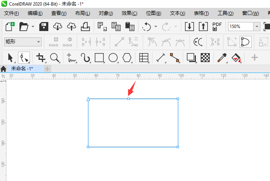Click the Delete nodes icon
The width and height of the screenshot is (270, 181).
pos(67,42)
